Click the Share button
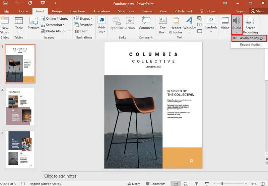The height and width of the screenshot is (186, 268). [258, 11]
